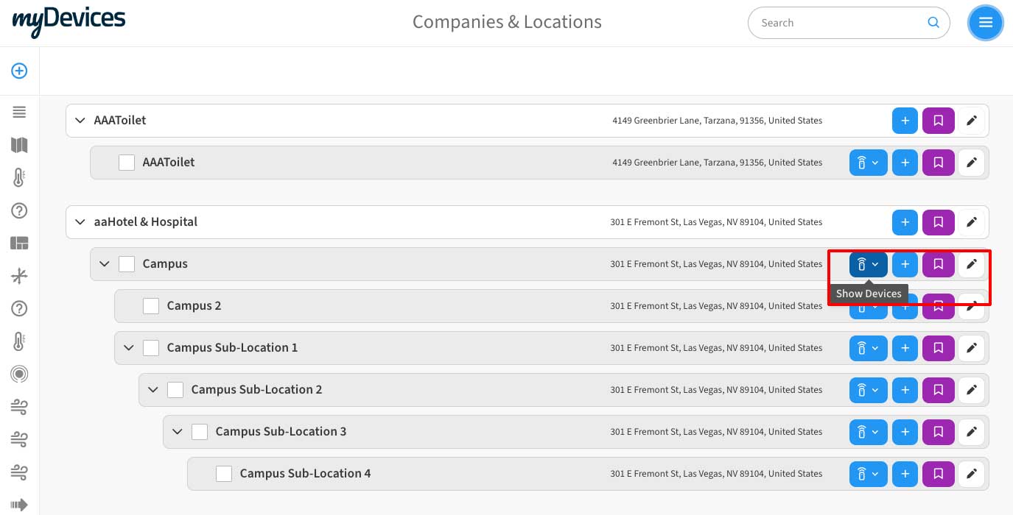
Task: Select the checkbox beside Campus Sub-Location 1
Action: 151,347
